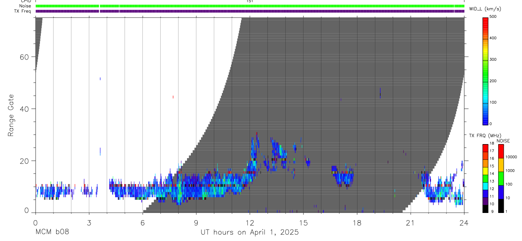The width and height of the screenshot is (522, 241).
Task: Click the 'Noise' row label at top left
Action: [x=25, y=6]
